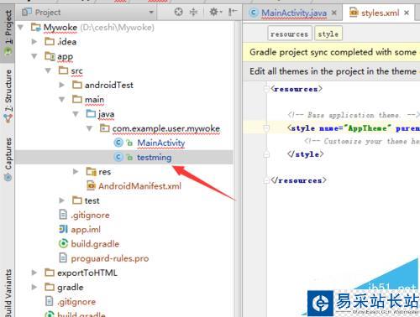Image resolution: width=420 pixels, height=317 pixels.
Task: Click the main folder icon
Action: coord(77,99)
